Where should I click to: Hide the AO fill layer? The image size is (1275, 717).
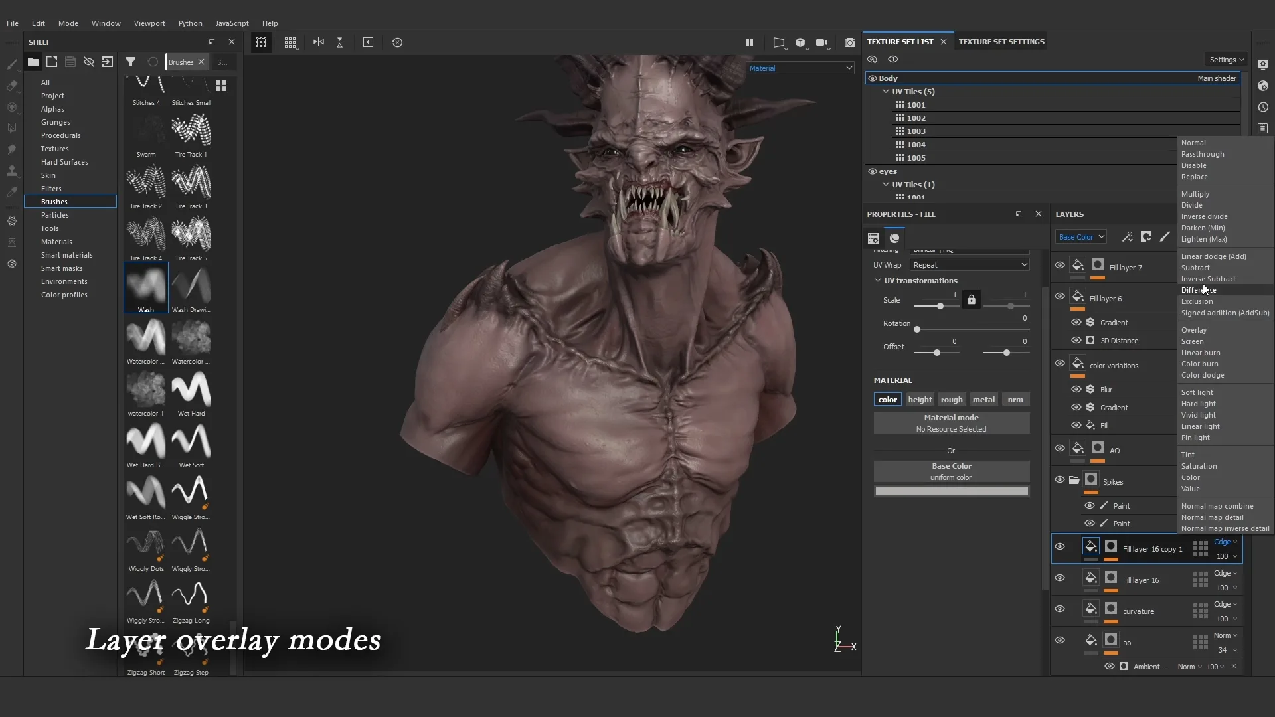1060,448
